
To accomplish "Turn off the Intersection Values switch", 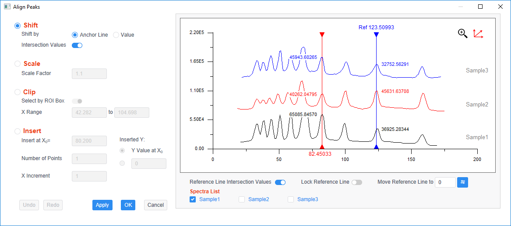I will pos(77,45).
